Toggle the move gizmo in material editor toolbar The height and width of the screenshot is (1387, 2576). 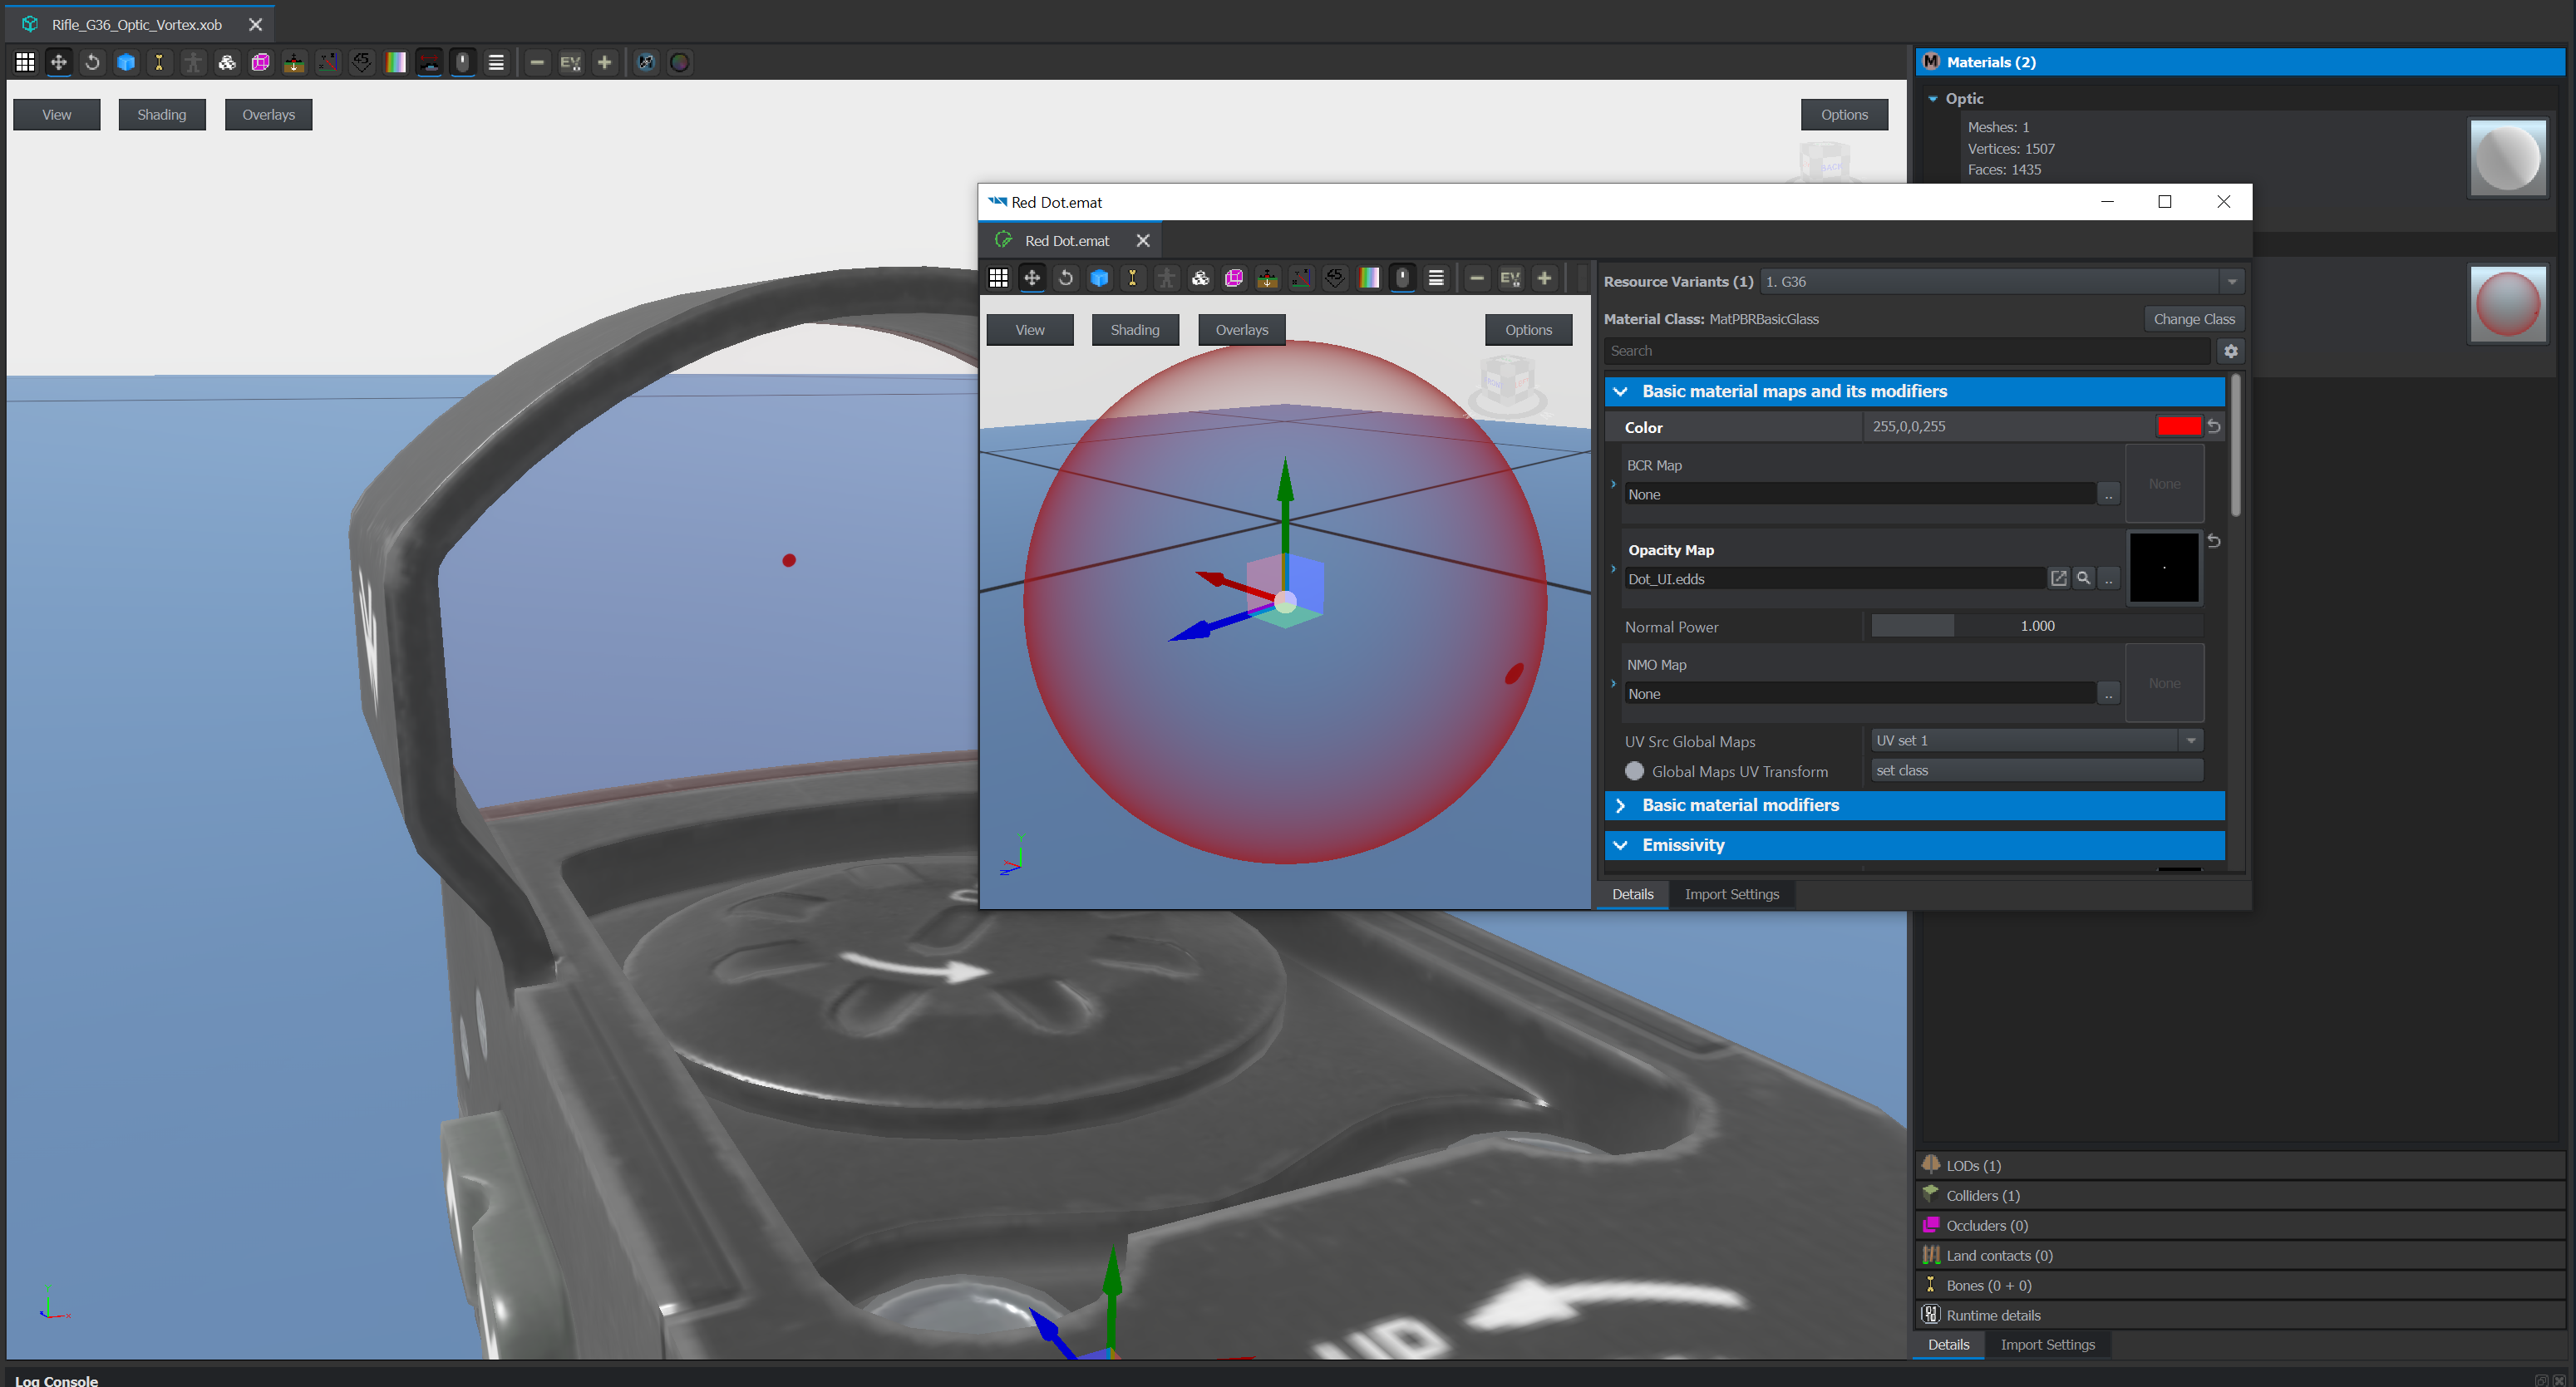click(1031, 278)
